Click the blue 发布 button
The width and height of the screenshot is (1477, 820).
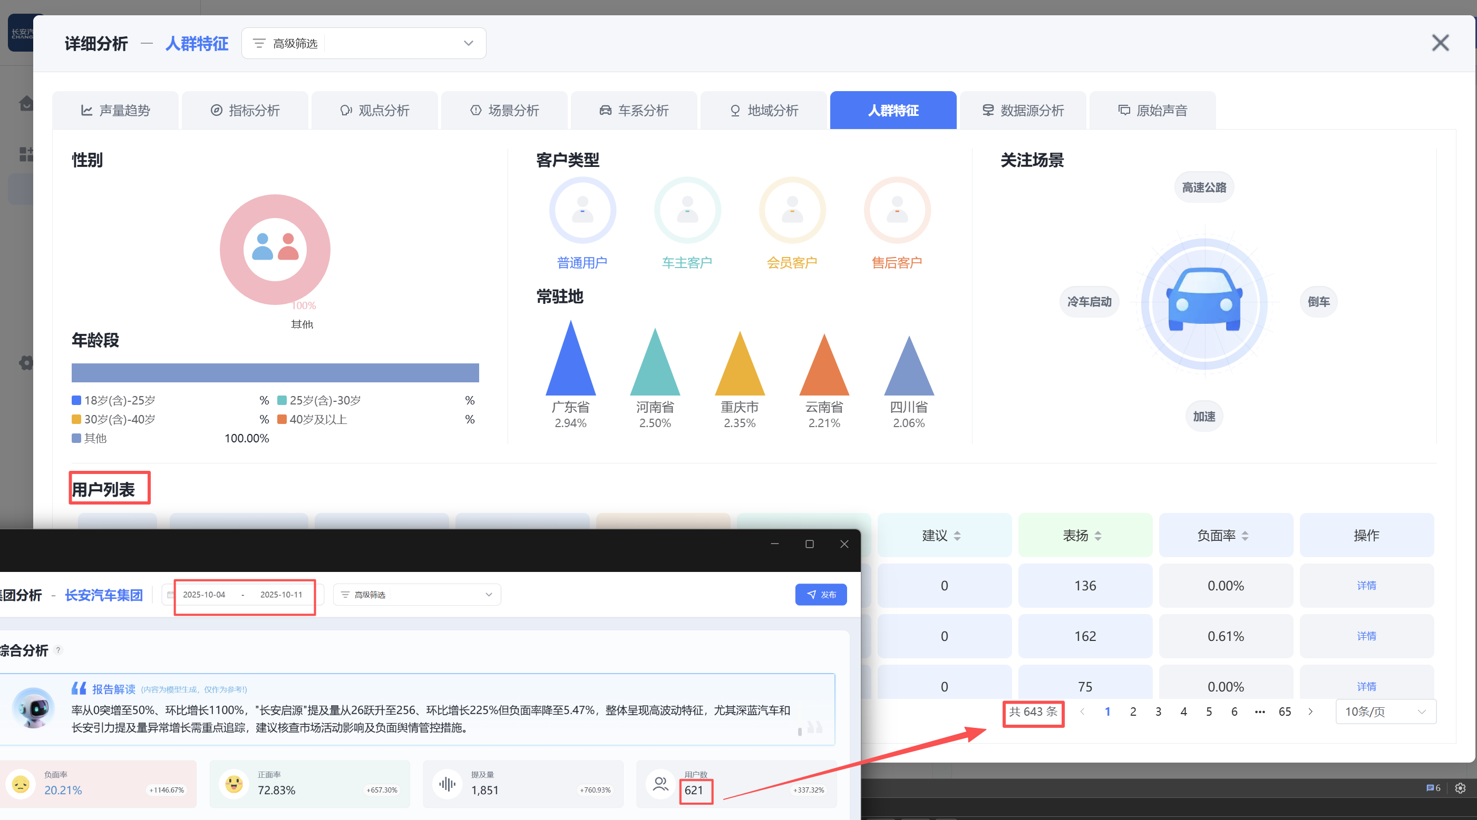point(821,595)
